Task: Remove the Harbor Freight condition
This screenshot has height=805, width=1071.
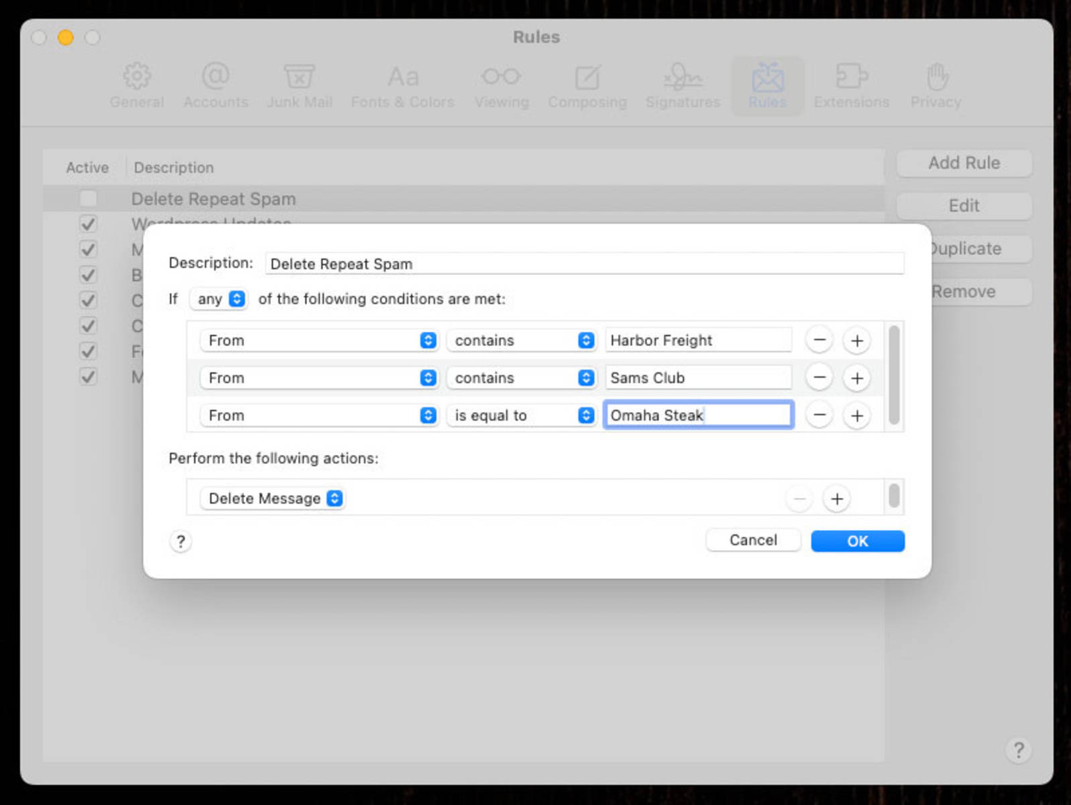Action: (819, 340)
